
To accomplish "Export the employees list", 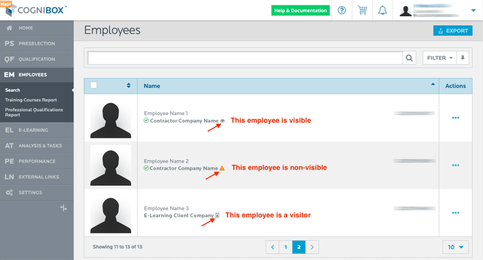I will click(x=453, y=30).
